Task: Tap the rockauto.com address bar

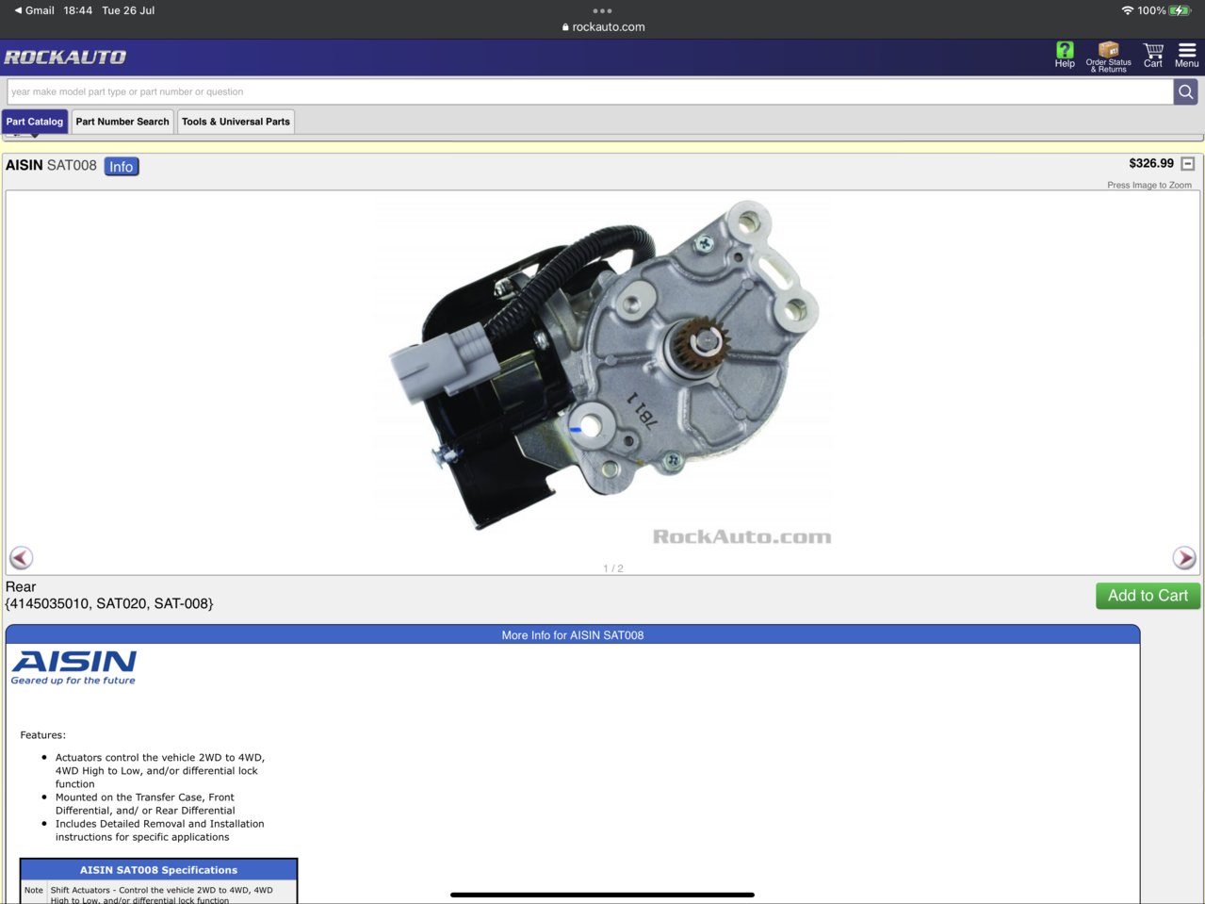Action: click(x=603, y=27)
